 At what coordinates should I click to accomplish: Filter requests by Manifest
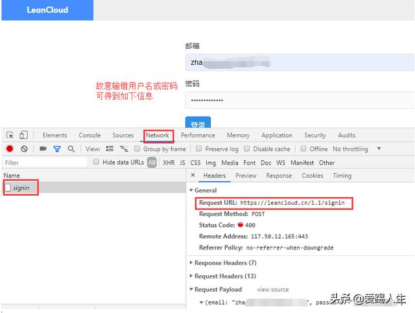click(x=302, y=163)
